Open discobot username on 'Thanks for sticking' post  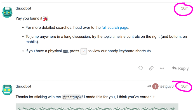[x=23, y=86]
